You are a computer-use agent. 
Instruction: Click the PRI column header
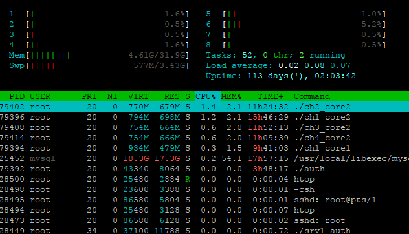[89, 97]
